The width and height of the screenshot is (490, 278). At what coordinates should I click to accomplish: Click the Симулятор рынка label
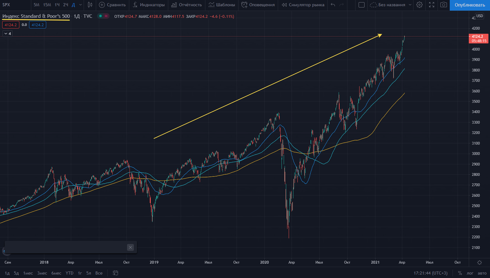coord(307,5)
